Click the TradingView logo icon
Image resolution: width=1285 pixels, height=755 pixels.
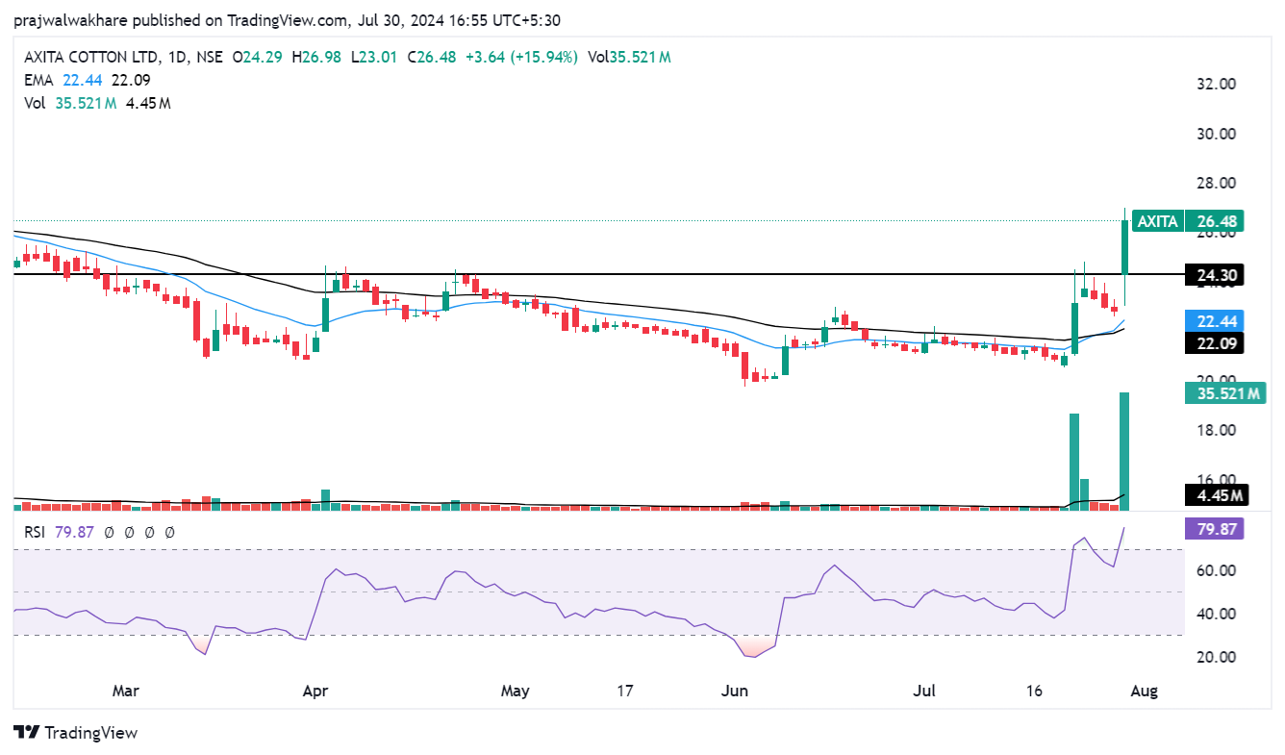click(26, 733)
